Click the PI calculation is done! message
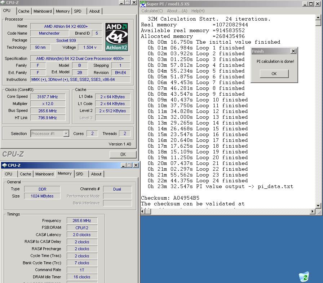The height and width of the screenshot is (283, 323). (275, 61)
